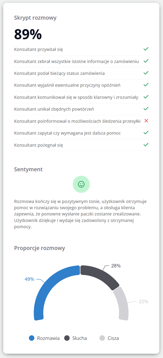The width and height of the screenshot is (163, 358).
Task: Click the 49% chart label
Action: pyautogui.click(x=29, y=279)
